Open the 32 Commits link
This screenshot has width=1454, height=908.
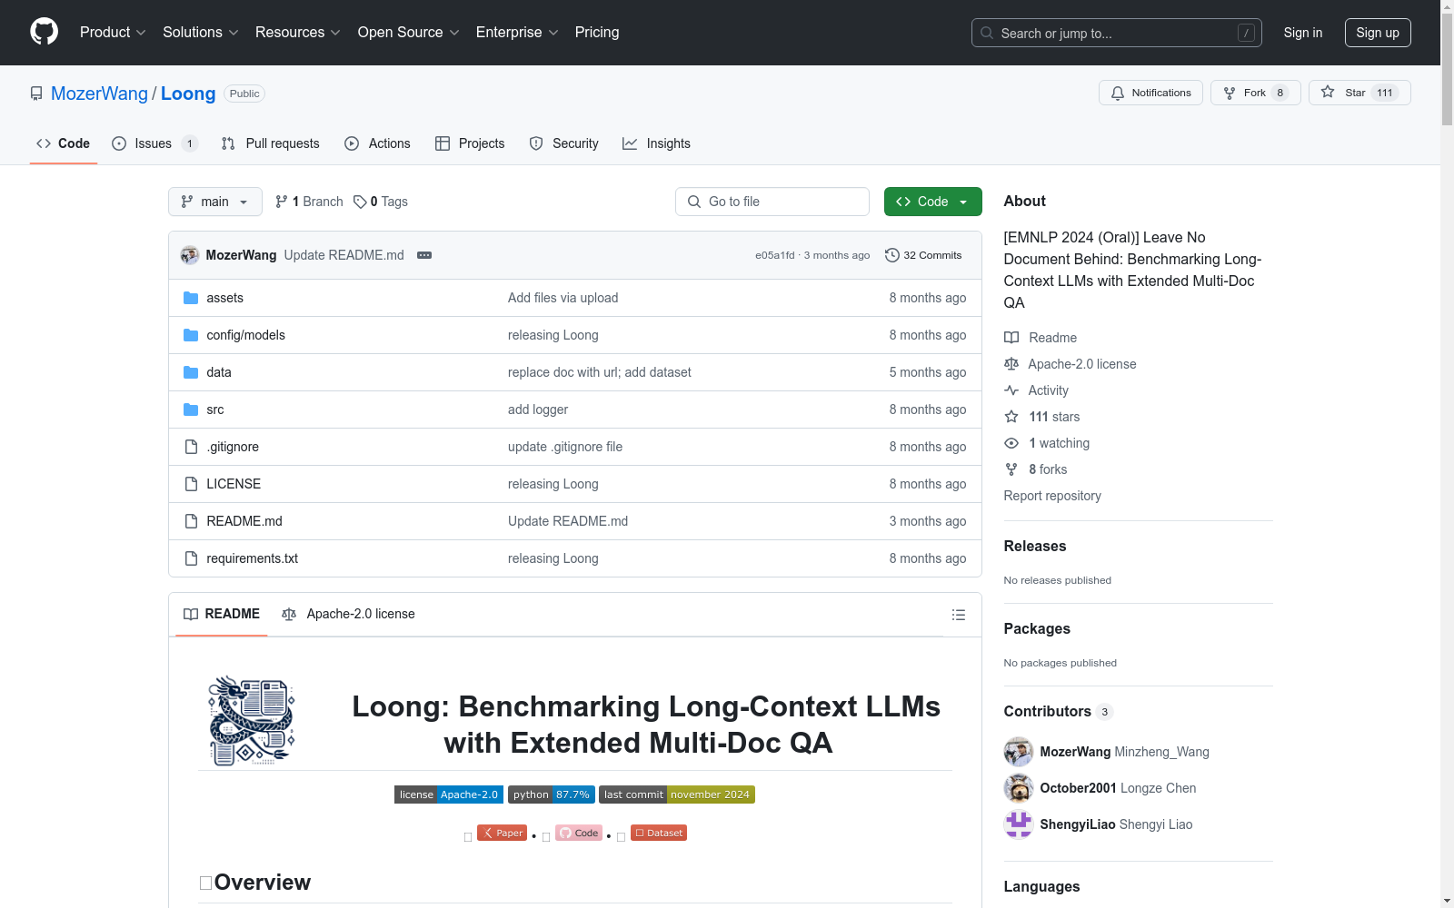tap(923, 255)
